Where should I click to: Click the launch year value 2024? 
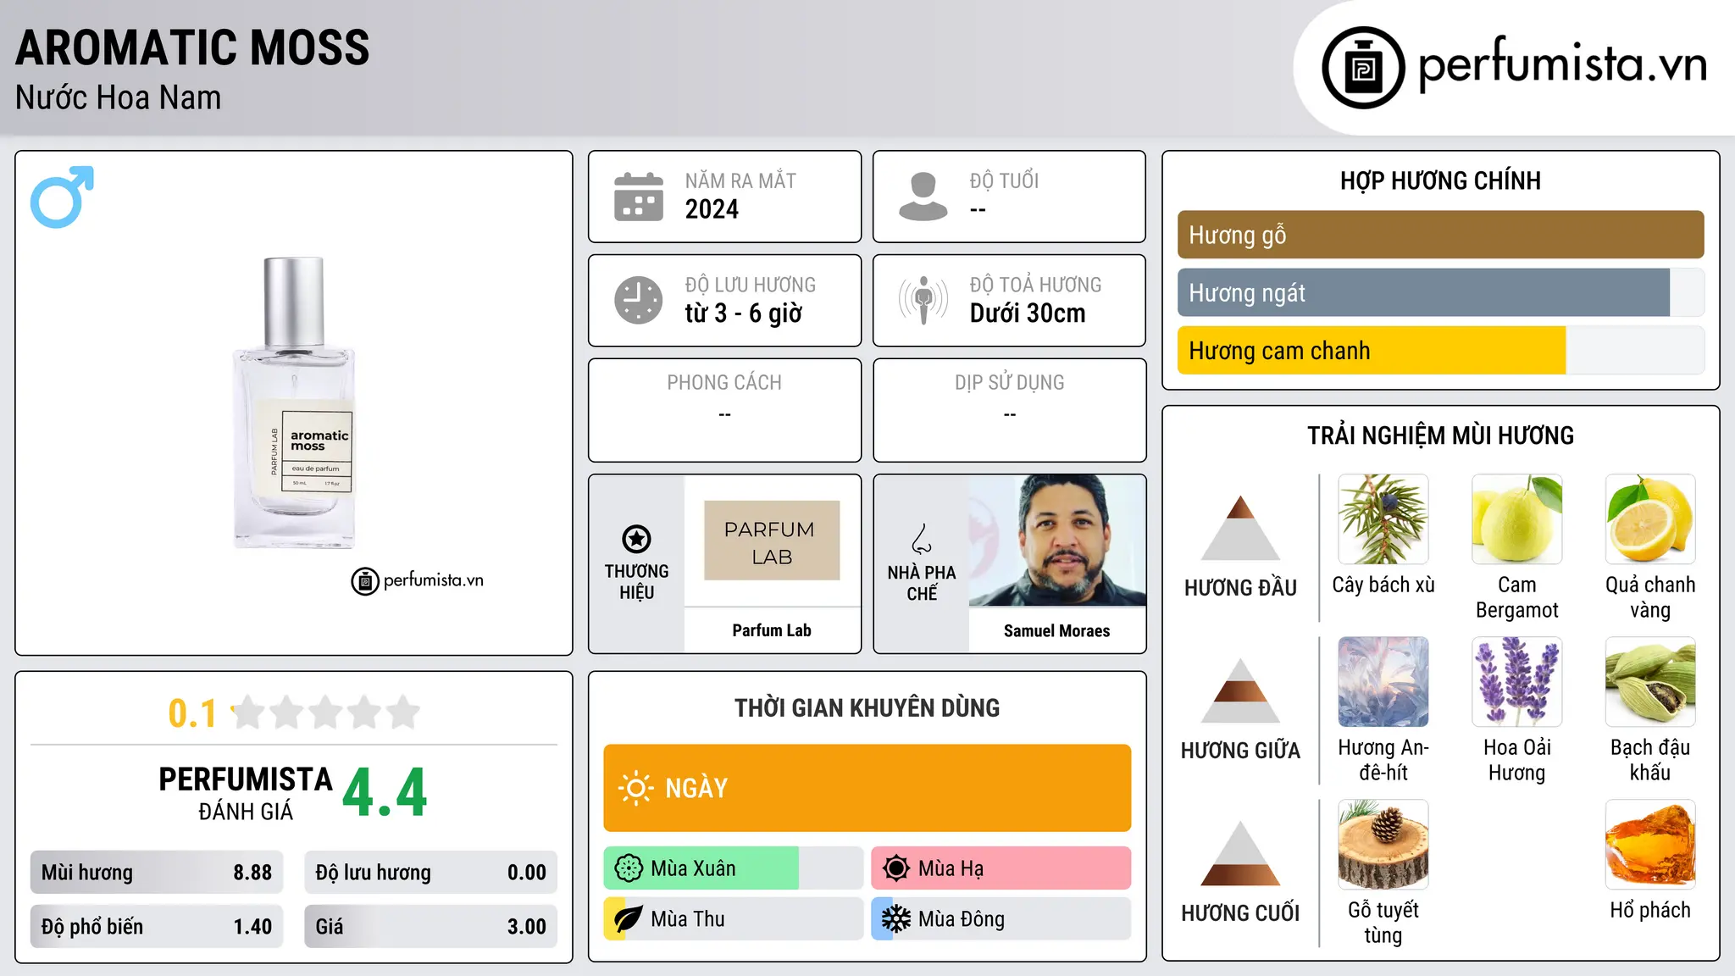[712, 209]
